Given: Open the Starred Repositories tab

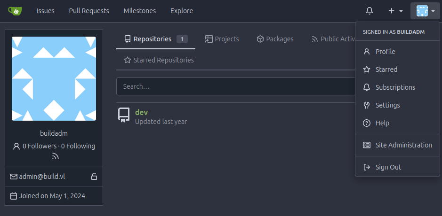Looking at the screenshot, I should click(159, 60).
